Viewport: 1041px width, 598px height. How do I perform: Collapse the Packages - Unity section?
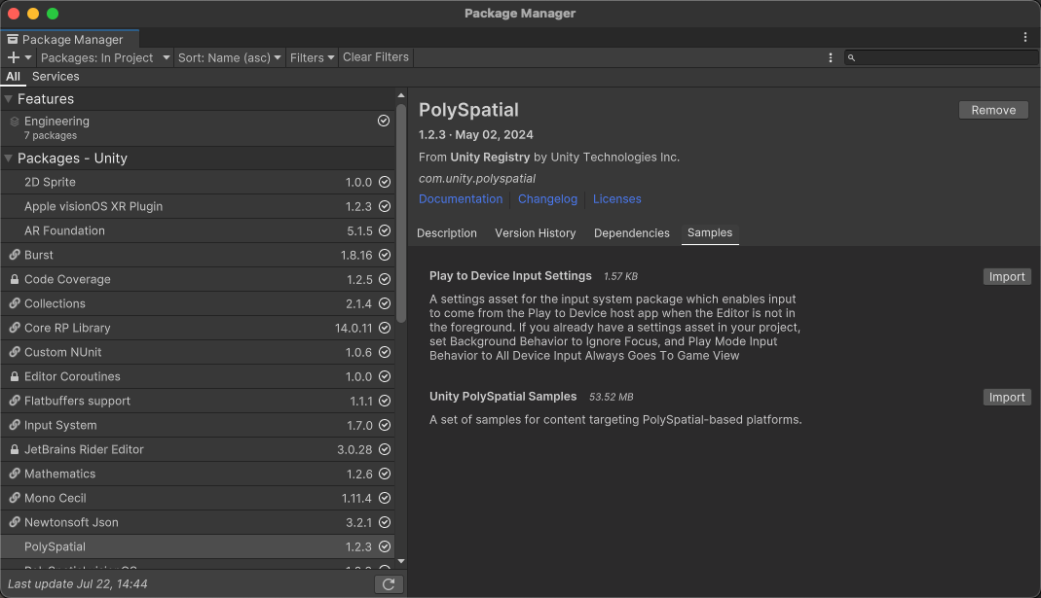(9, 158)
